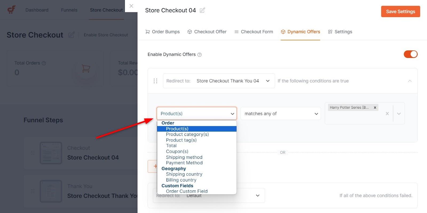
Task: Go to Dashboard in top navigation
Action: coord(37,10)
